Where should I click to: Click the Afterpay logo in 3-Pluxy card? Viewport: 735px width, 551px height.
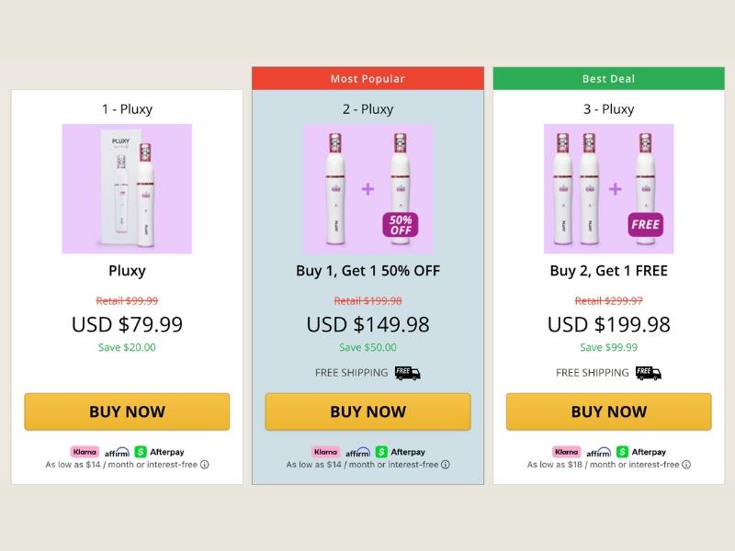click(641, 452)
